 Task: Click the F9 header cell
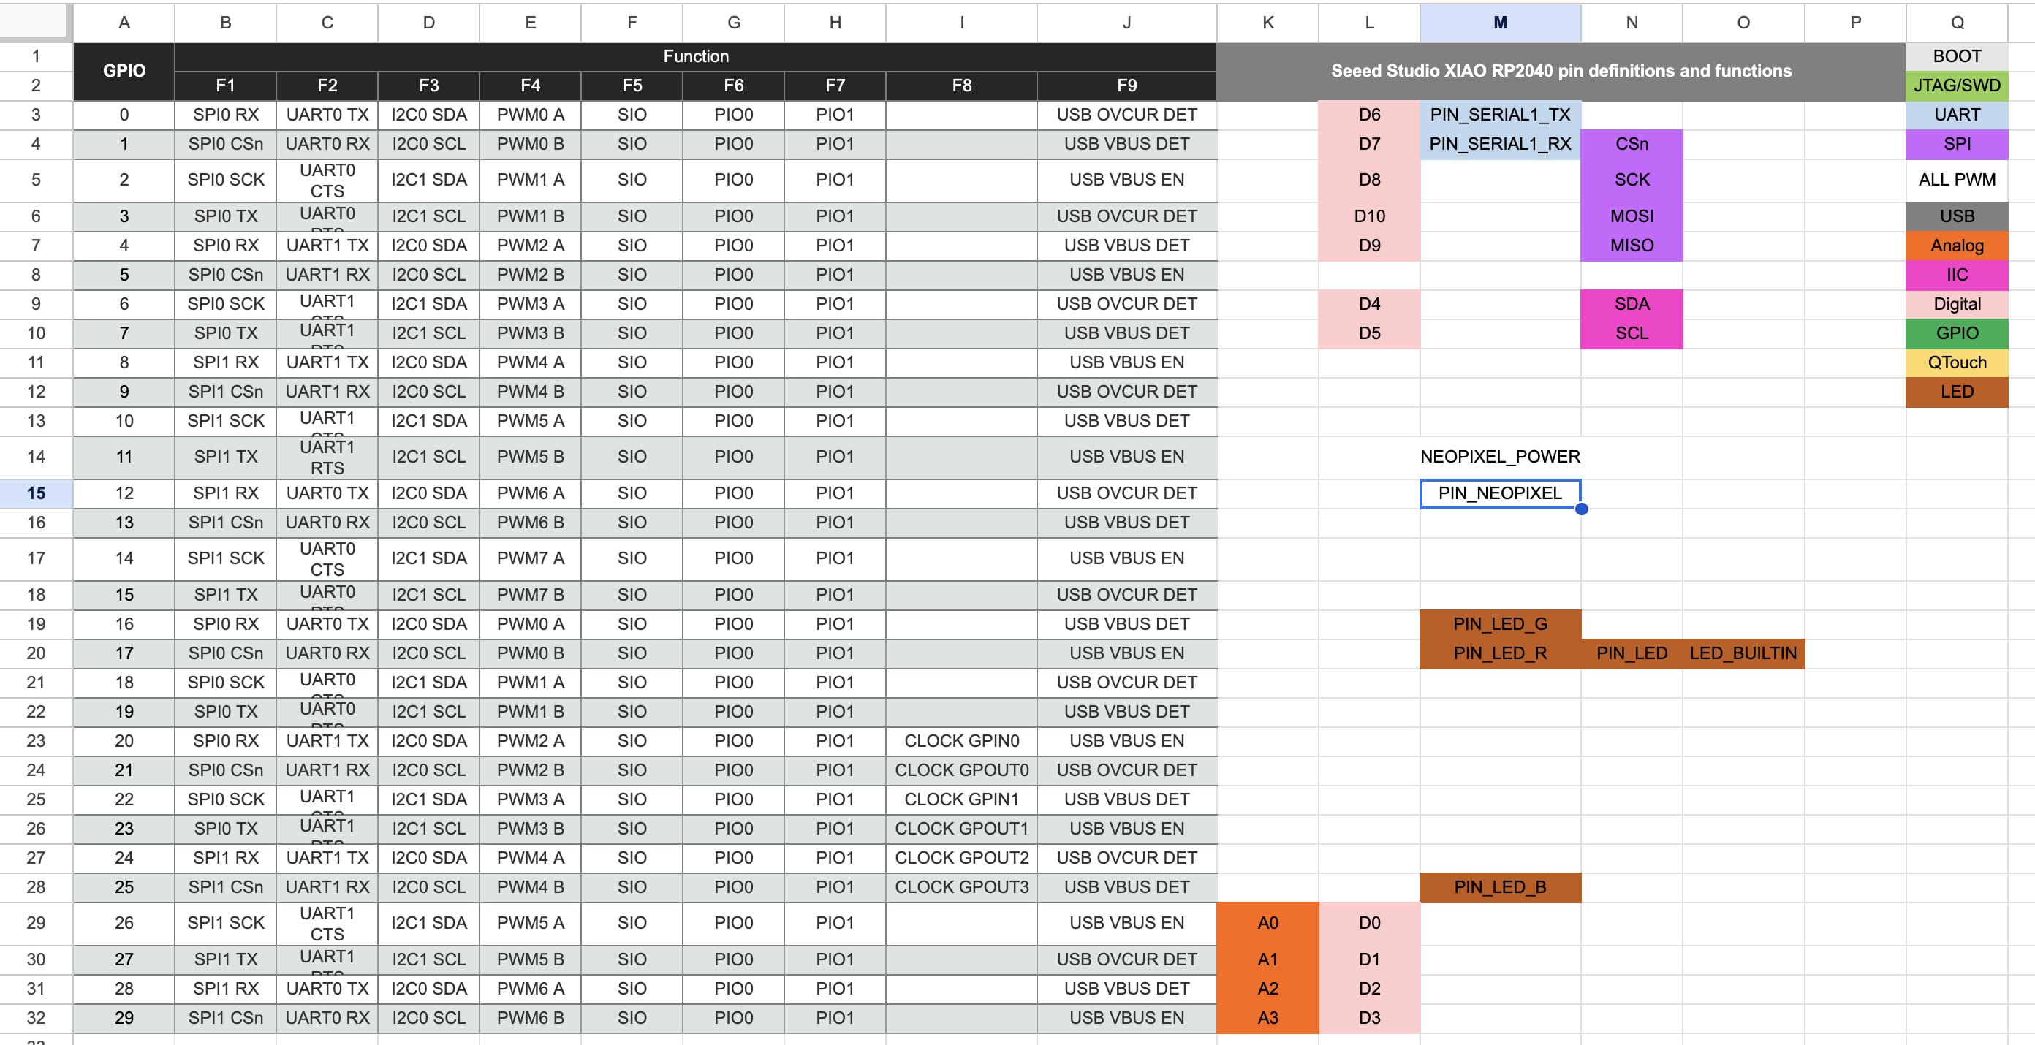(x=1126, y=86)
